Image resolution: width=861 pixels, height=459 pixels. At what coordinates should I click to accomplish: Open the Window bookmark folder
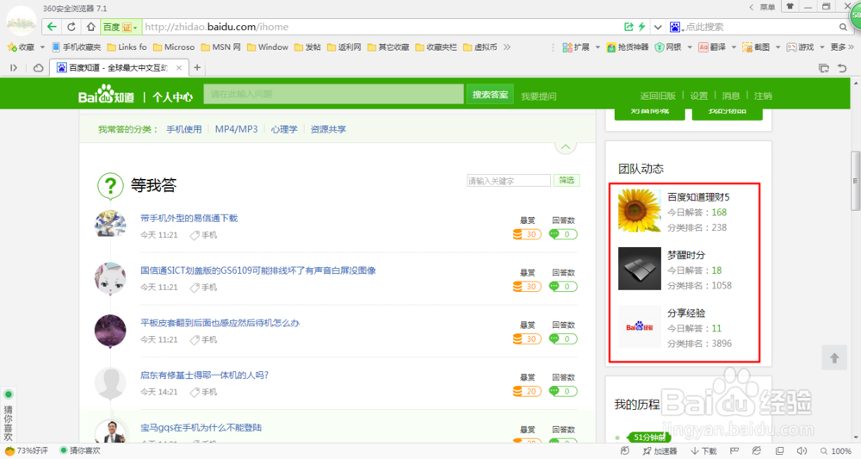[x=268, y=47]
